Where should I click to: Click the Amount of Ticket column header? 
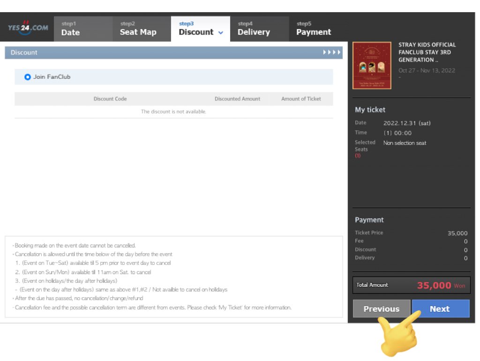[x=301, y=99]
